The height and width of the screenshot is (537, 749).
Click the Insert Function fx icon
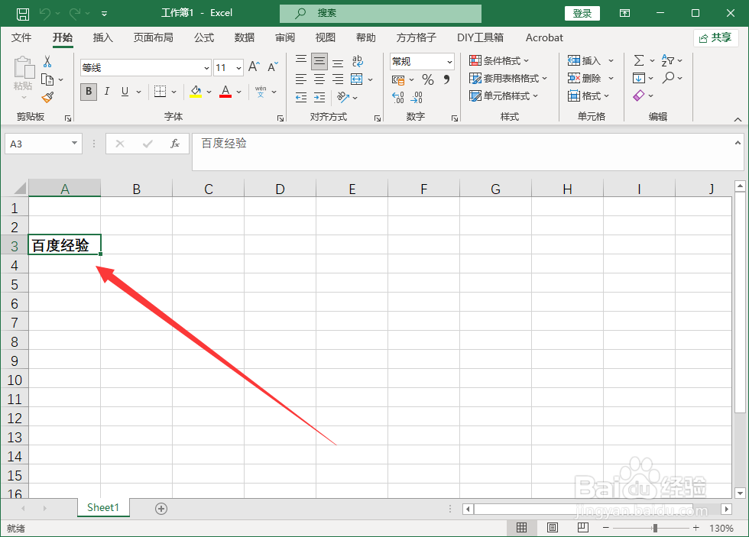click(175, 144)
